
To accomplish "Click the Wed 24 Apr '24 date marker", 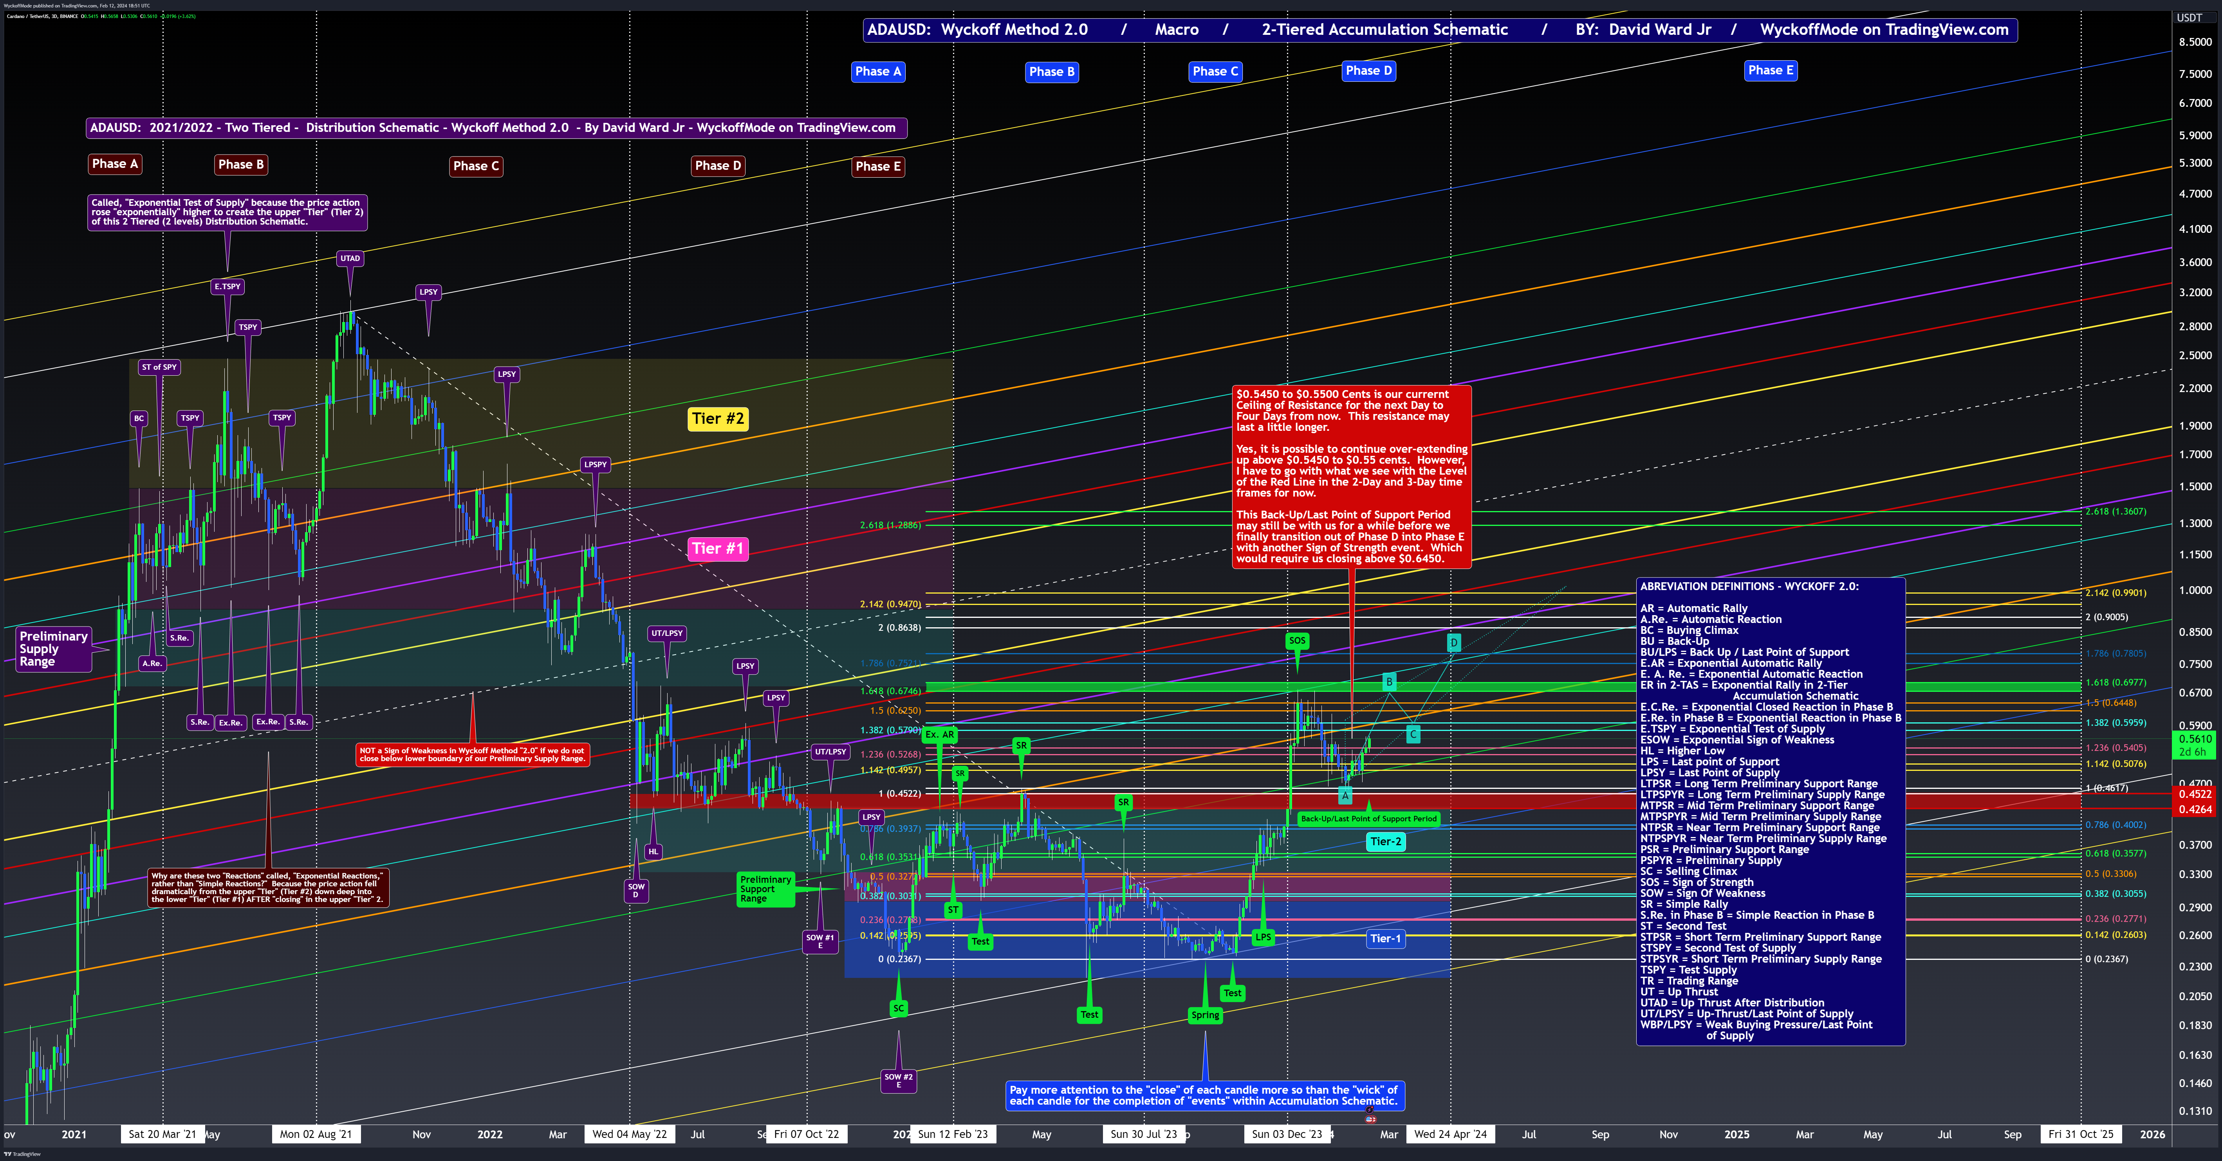I will tap(1450, 1134).
